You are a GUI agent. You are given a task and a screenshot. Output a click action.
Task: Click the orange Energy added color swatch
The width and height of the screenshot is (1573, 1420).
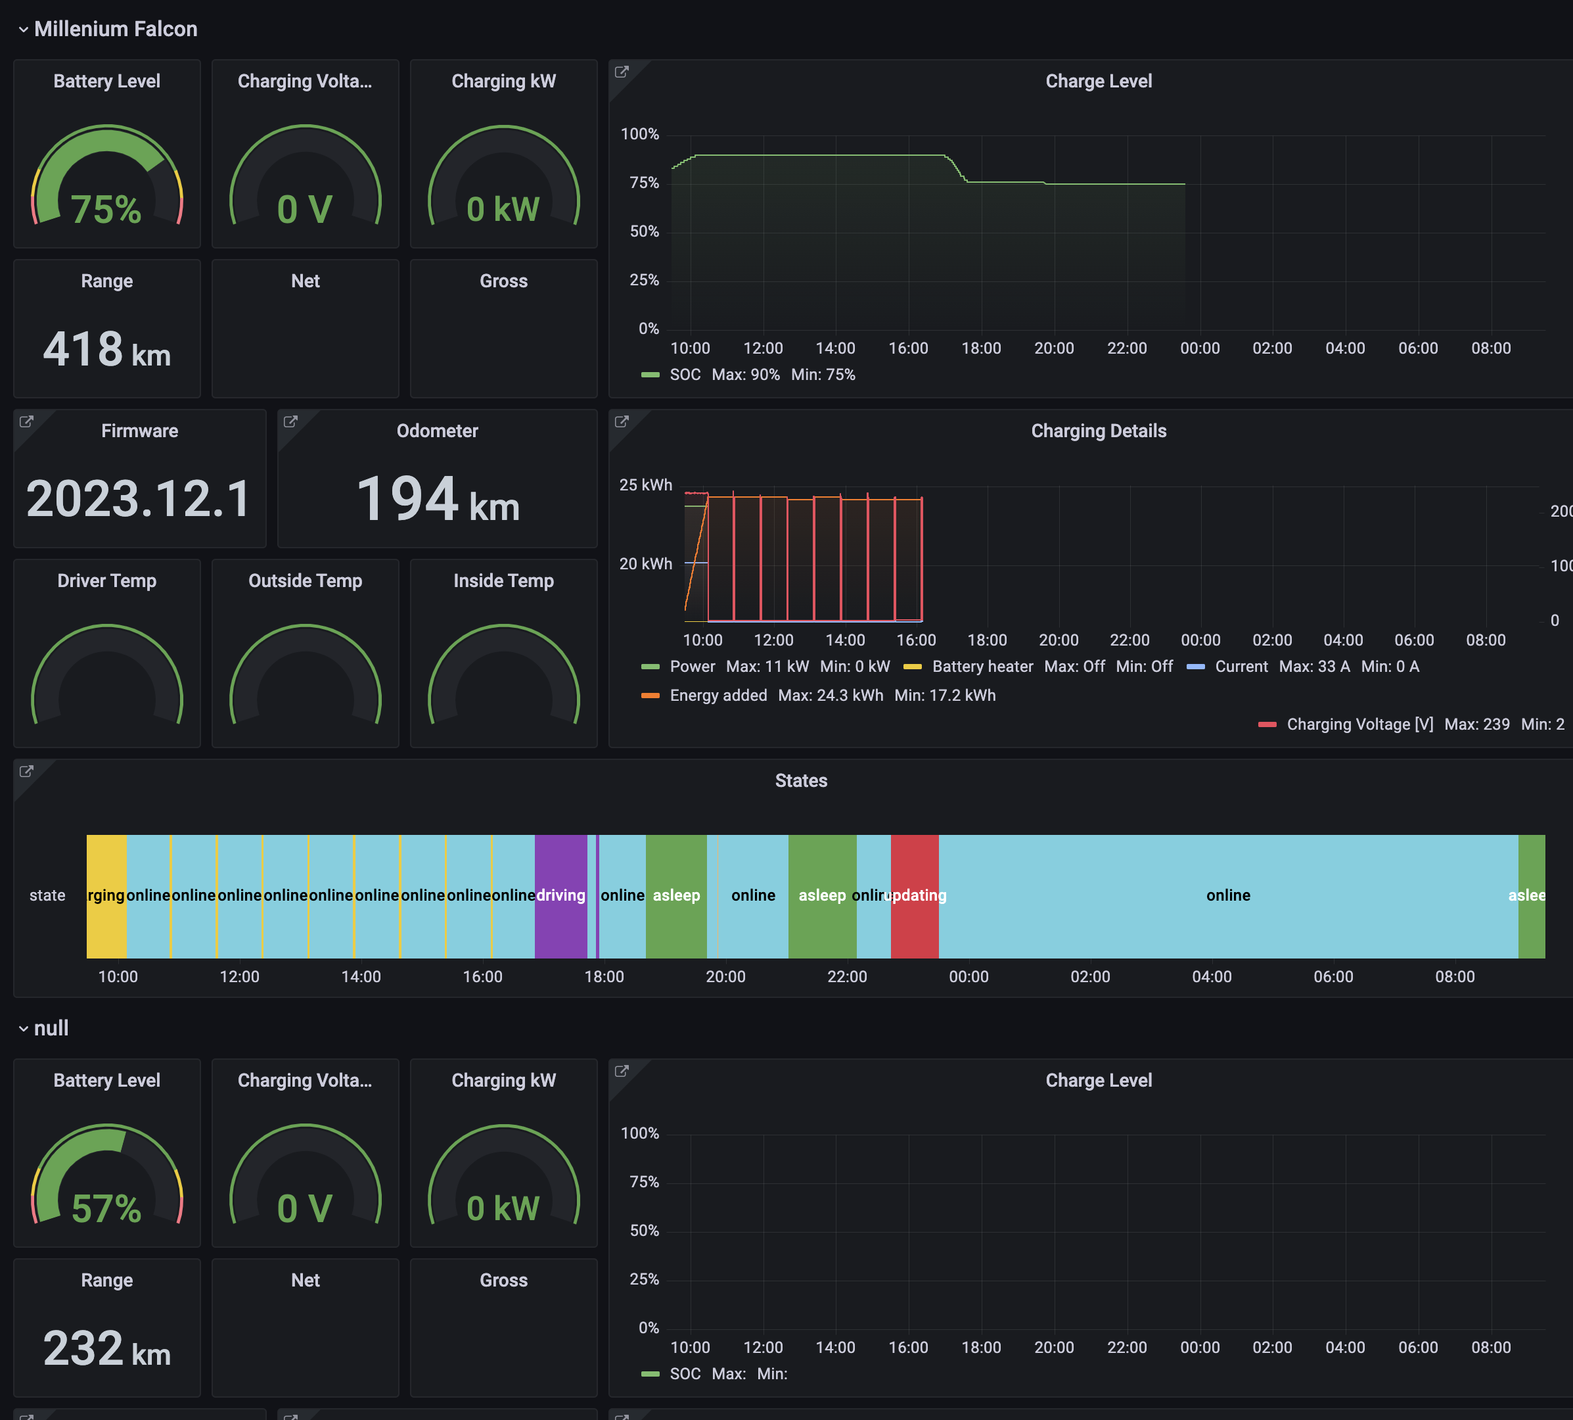(650, 695)
